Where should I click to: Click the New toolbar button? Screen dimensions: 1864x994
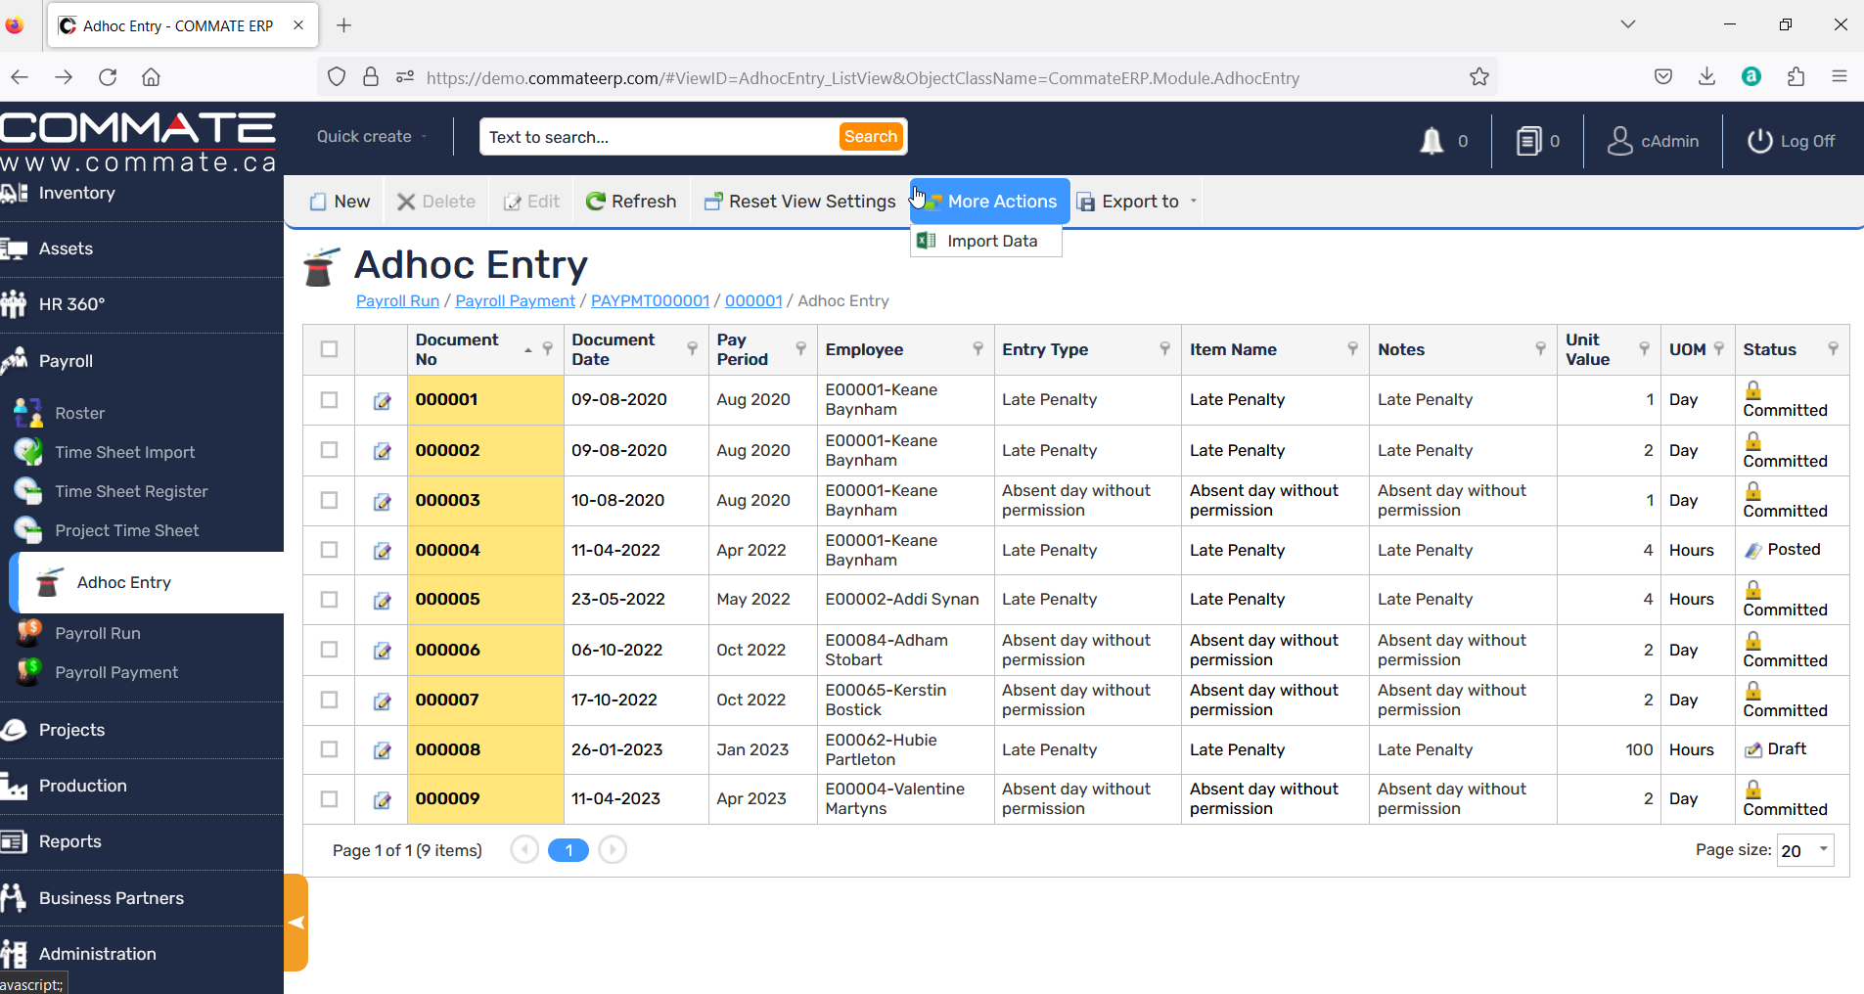tap(341, 202)
